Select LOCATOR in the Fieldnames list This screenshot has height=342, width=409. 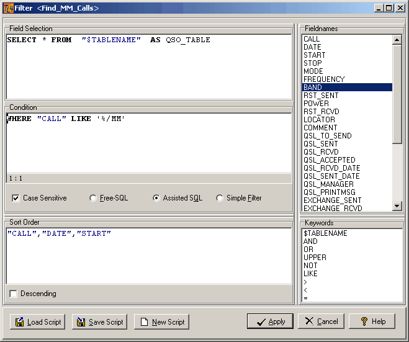(347, 120)
